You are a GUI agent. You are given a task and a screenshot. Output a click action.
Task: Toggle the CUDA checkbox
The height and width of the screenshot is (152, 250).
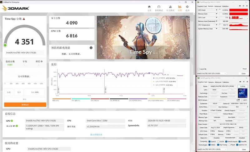point(218,141)
